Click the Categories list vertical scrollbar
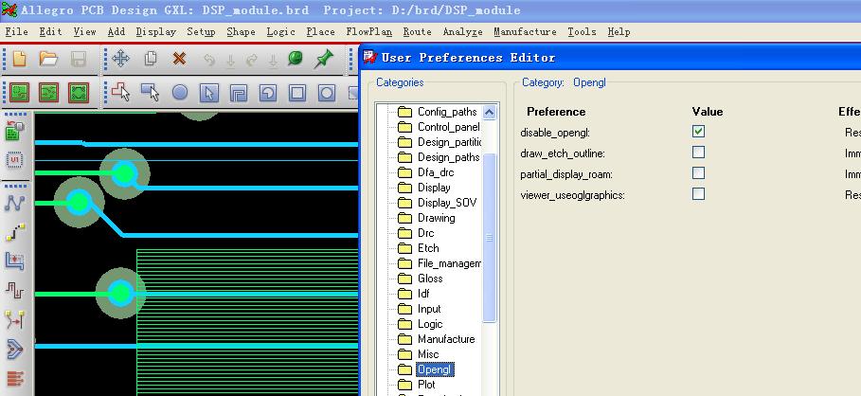Viewport: 861px width, 396px height. tap(490, 237)
